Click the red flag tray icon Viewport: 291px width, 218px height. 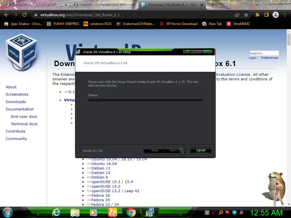228,212
